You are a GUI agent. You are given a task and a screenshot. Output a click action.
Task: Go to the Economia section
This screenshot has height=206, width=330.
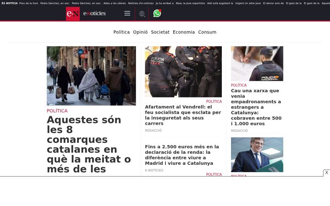pos(184,32)
